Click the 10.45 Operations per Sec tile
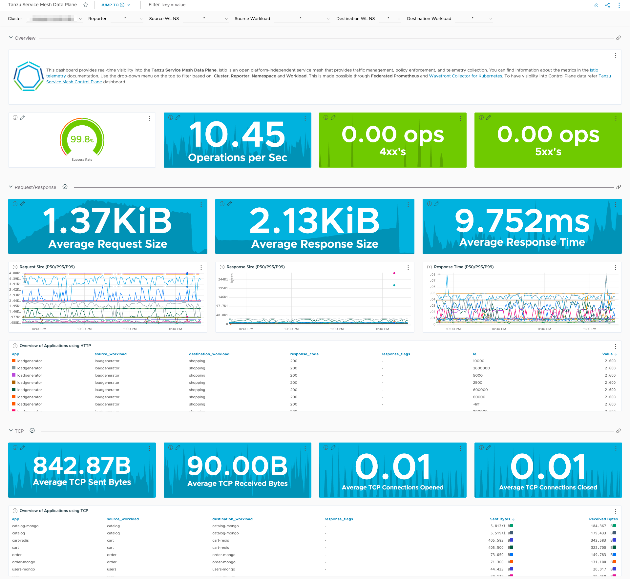 click(237, 140)
